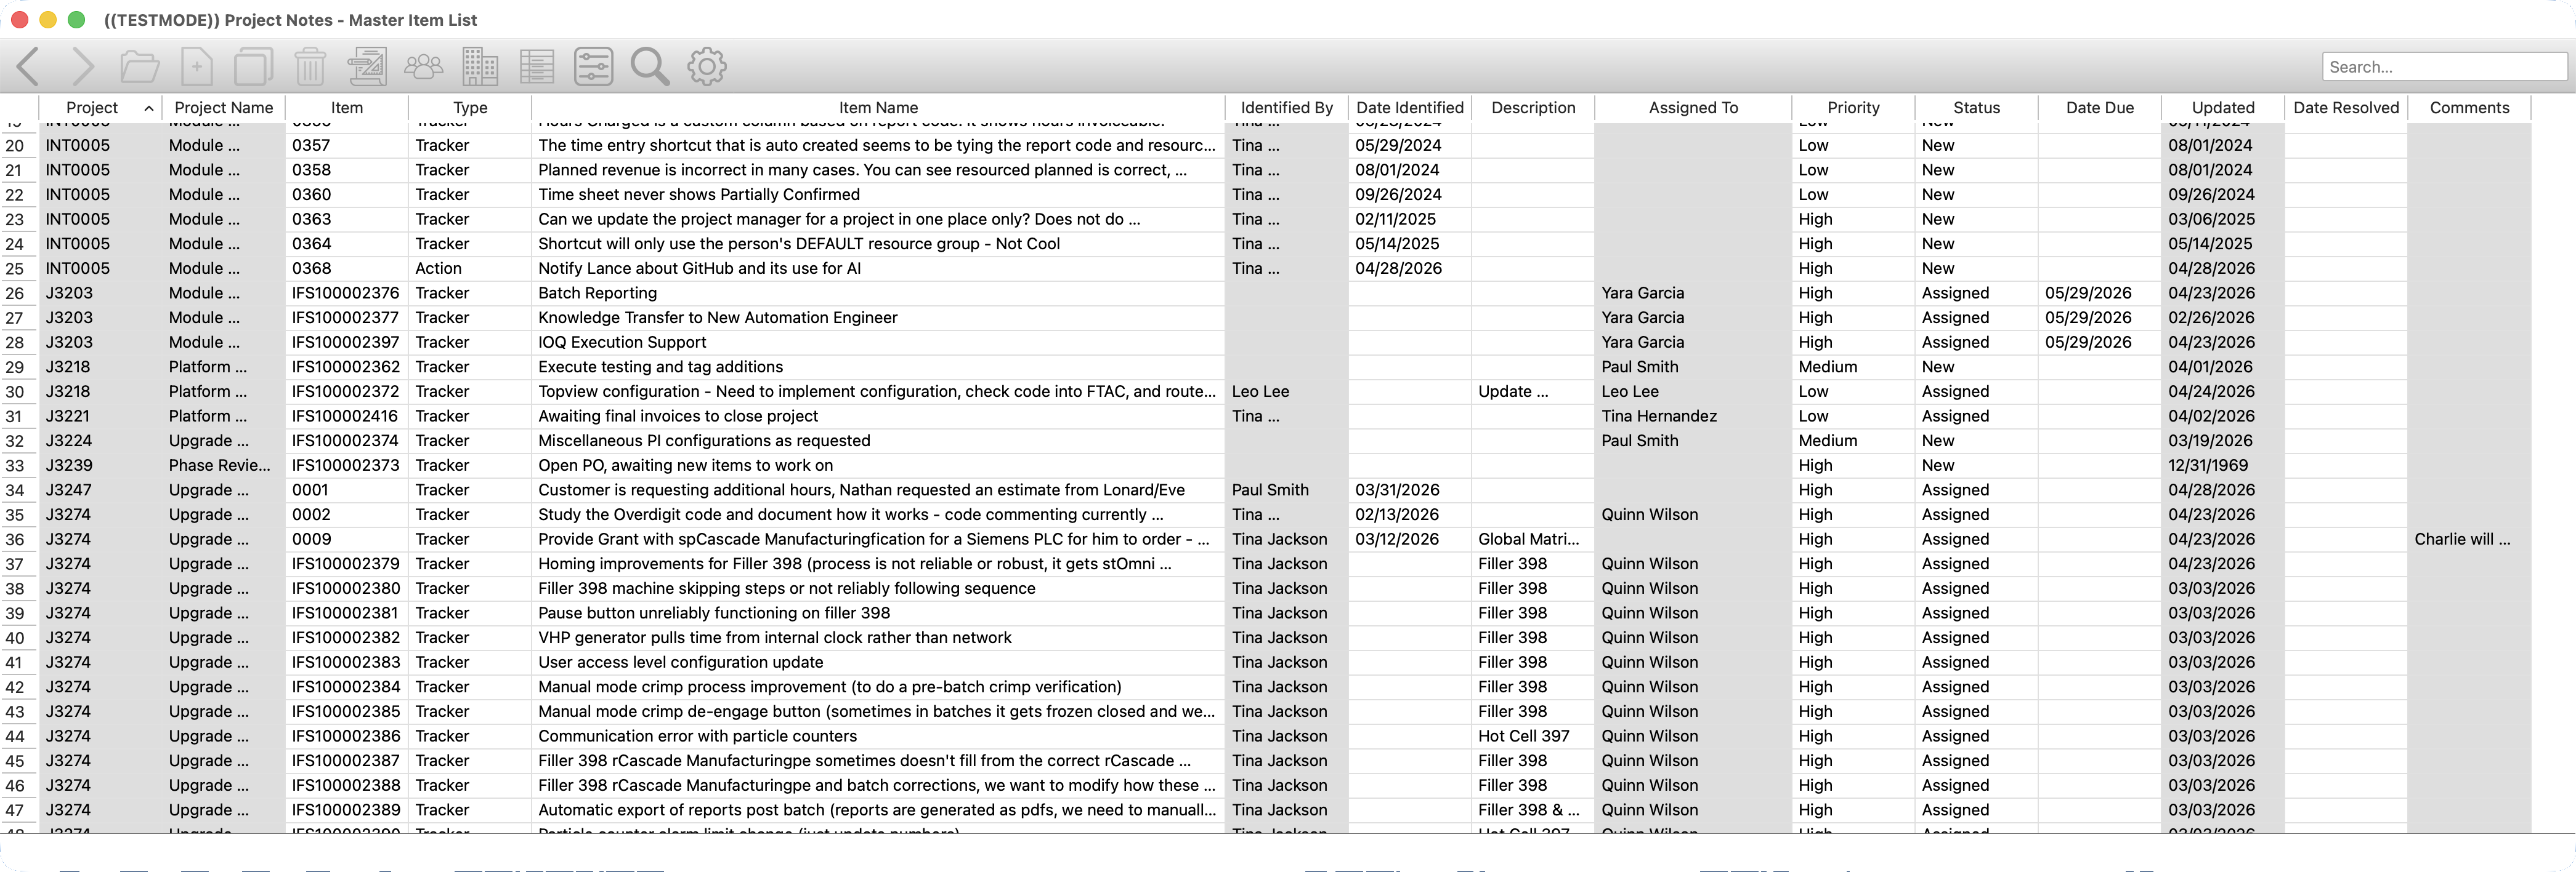Duplicate the item using the stacked-squares icon
Image resolution: width=2576 pixels, height=872 pixels.
click(x=253, y=67)
